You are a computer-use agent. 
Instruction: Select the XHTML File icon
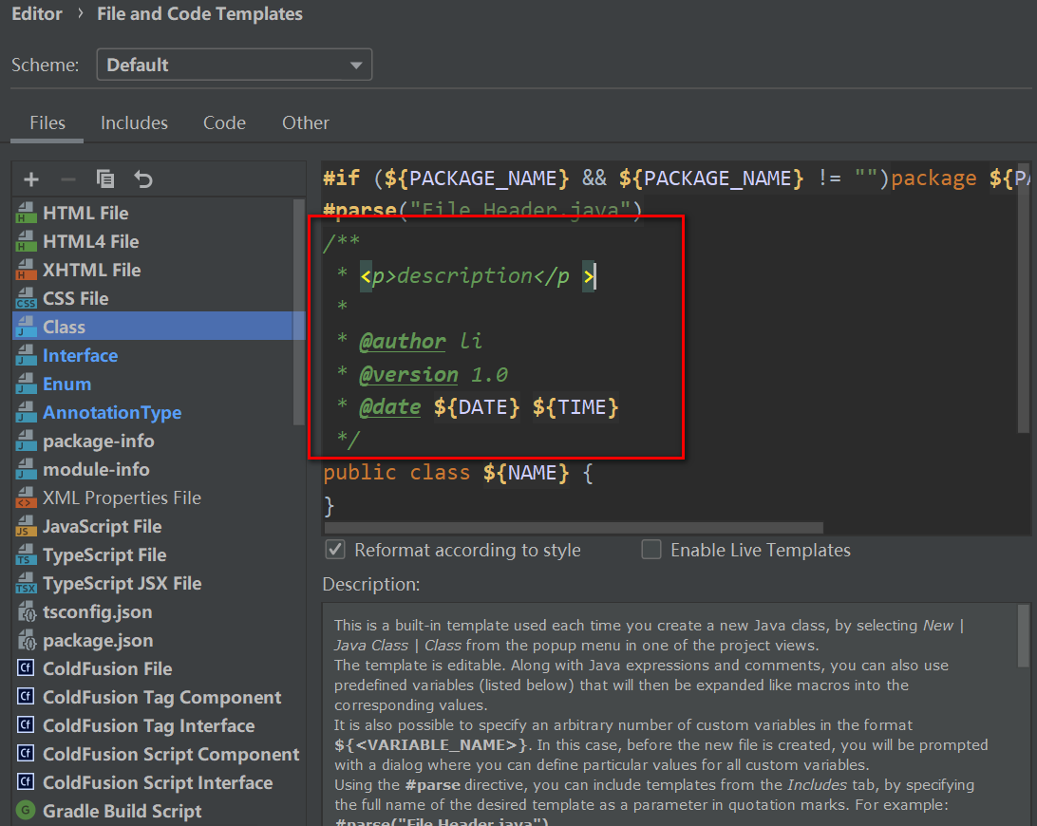(x=26, y=270)
